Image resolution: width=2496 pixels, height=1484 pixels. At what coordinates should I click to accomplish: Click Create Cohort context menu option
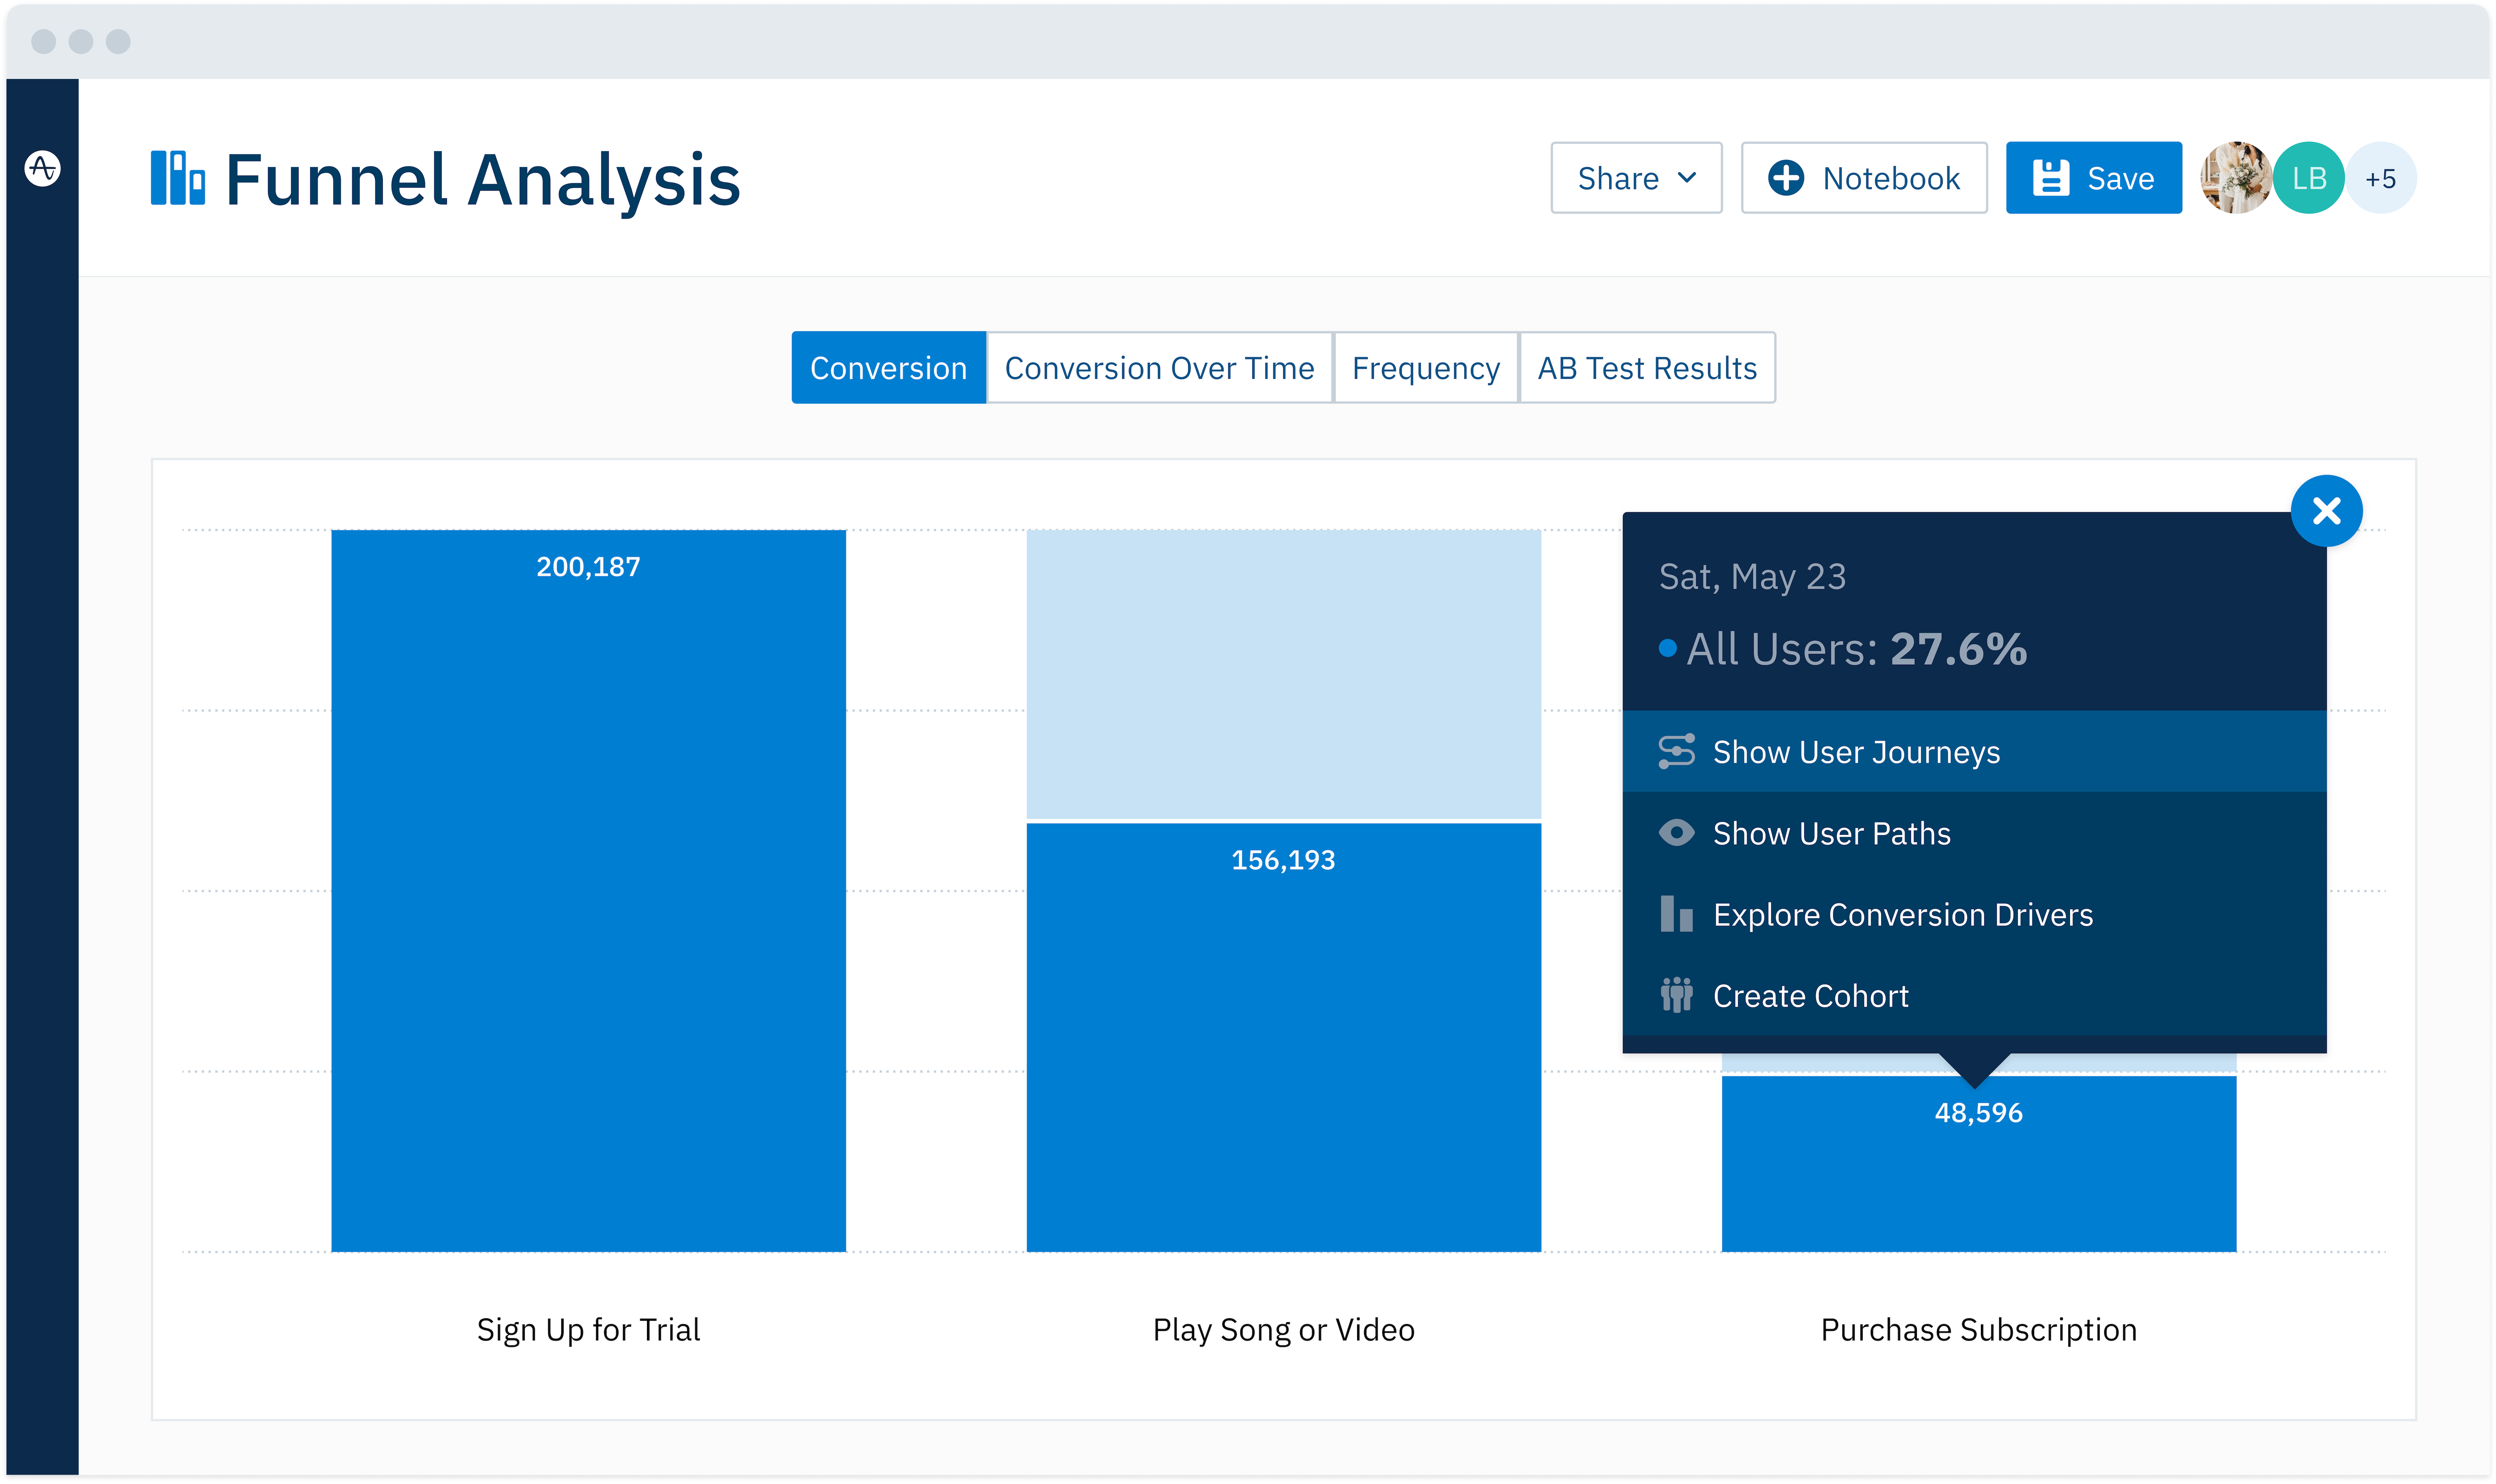pos(1810,994)
